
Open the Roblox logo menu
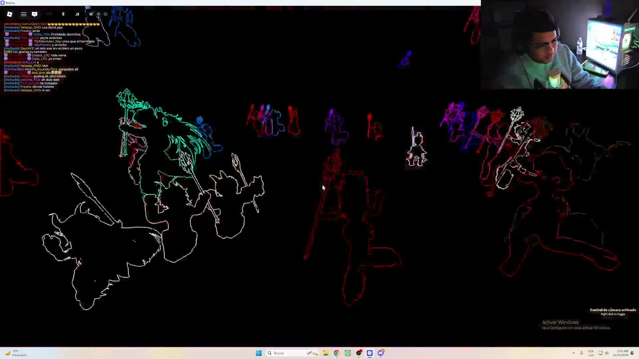(x=9, y=14)
